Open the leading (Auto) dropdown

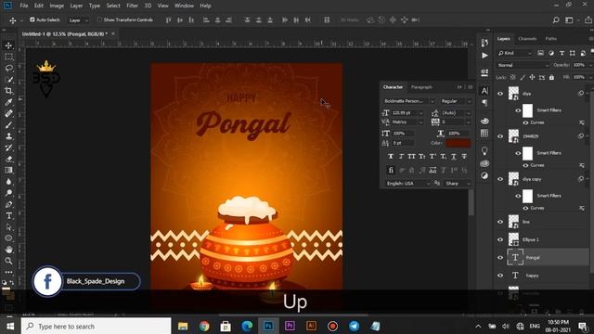468,113
